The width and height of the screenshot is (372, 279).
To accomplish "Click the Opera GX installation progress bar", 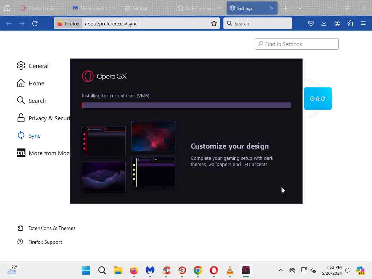I will tap(186, 105).
